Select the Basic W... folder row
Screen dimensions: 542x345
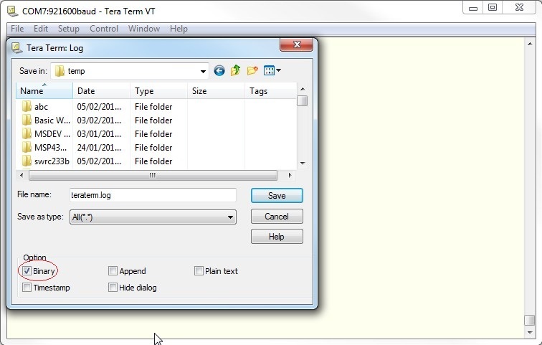click(156, 120)
